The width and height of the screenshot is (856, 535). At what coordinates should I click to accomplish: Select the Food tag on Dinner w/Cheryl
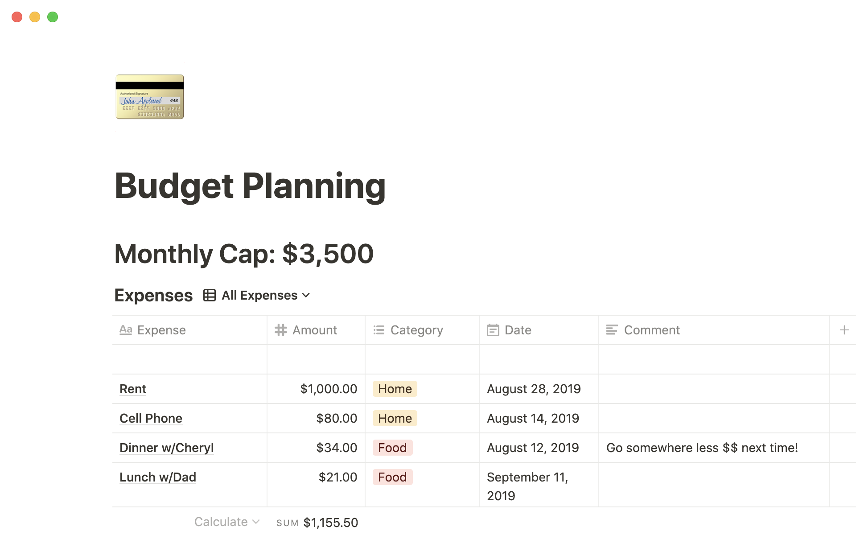point(392,448)
